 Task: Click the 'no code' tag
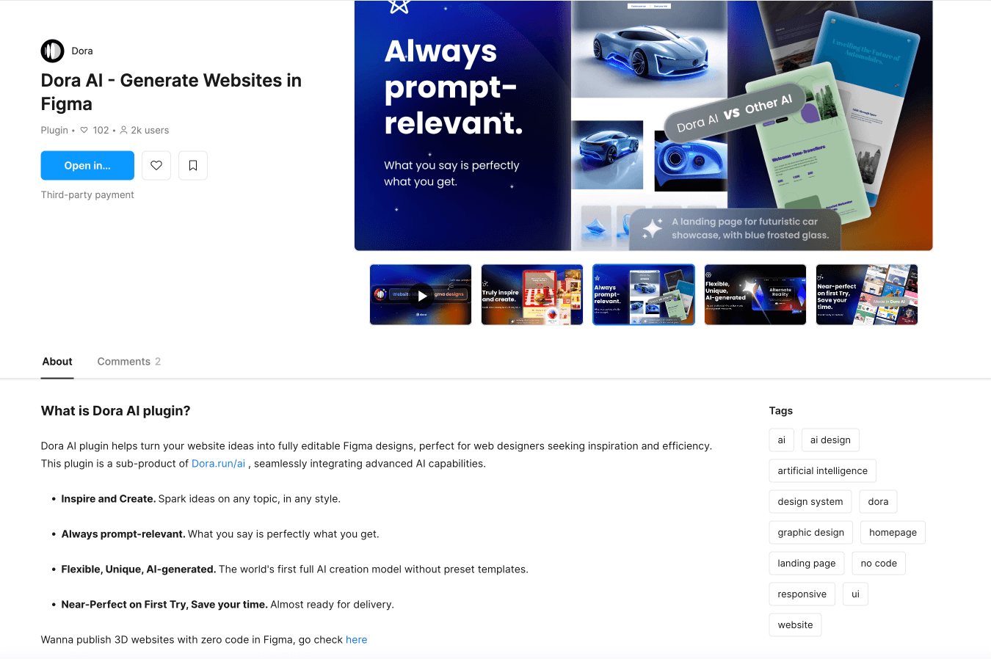[879, 564]
